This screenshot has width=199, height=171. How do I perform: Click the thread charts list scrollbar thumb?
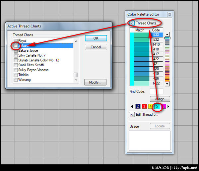coord(76,75)
